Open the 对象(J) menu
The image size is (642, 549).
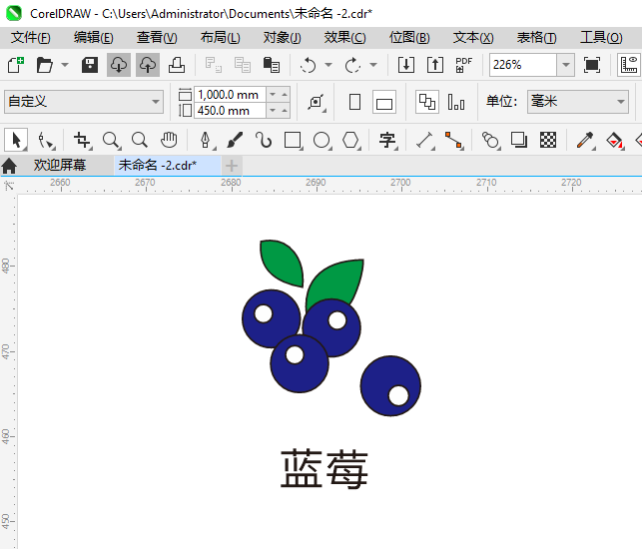[283, 38]
